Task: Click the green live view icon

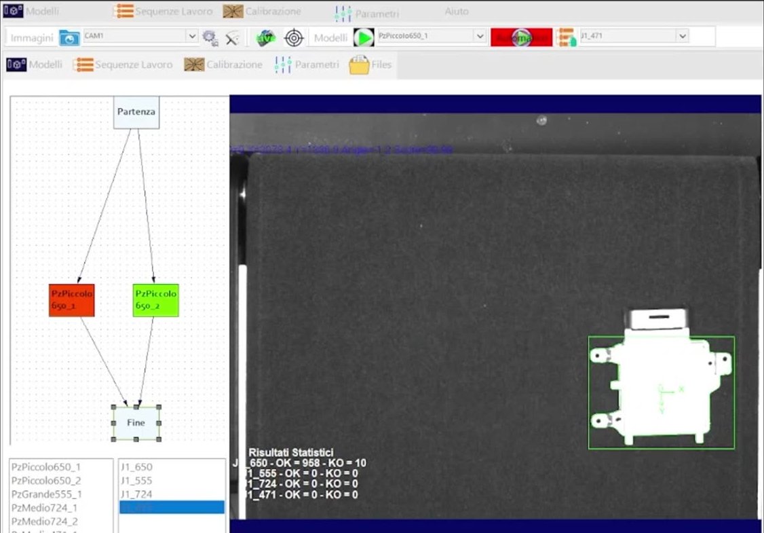Action: point(265,37)
